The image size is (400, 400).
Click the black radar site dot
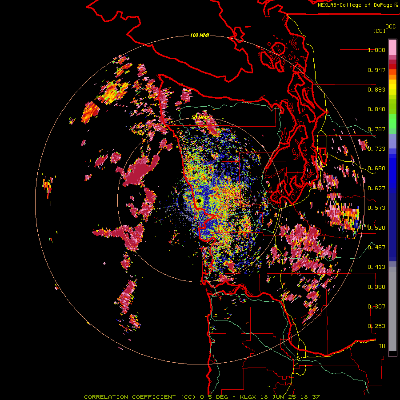pyautogui.click(x=199, y=201)
